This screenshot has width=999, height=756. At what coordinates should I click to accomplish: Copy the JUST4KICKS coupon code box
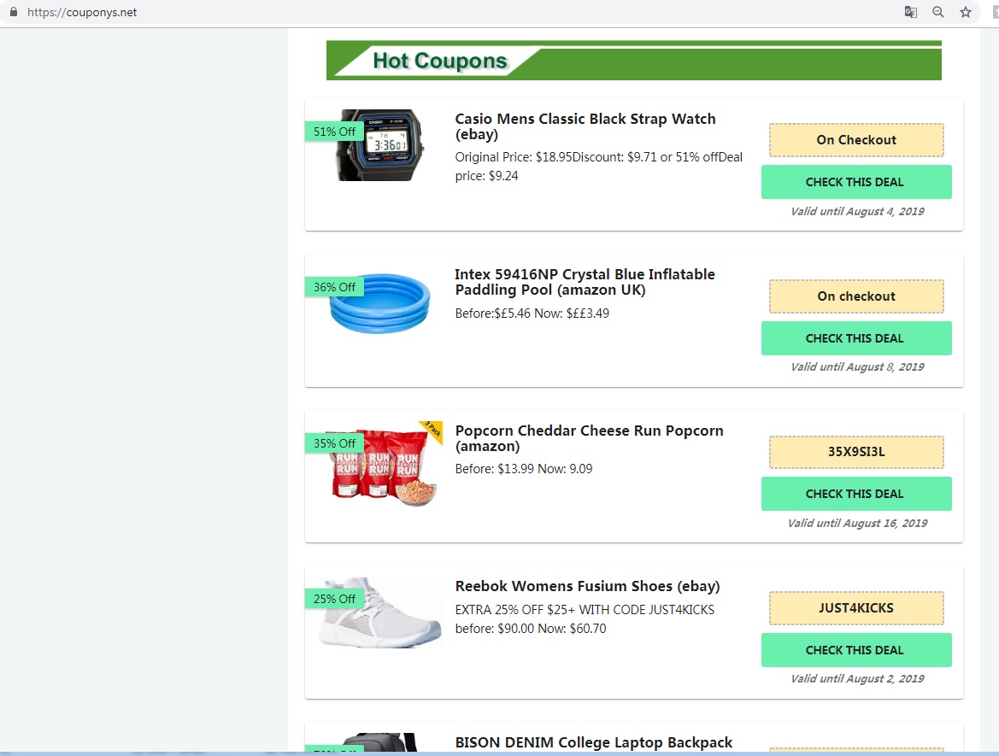(x=856, y=607)
